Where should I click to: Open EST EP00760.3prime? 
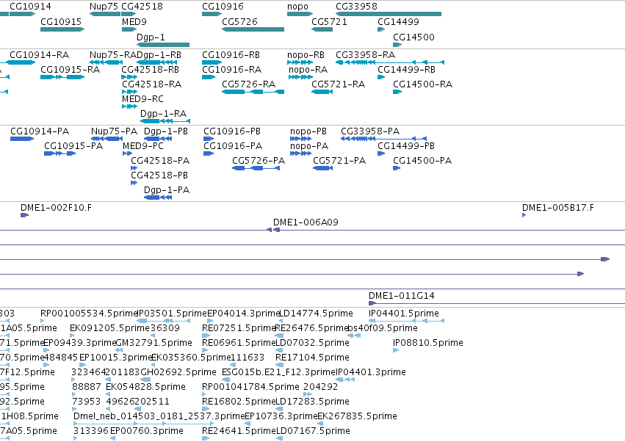147,431
